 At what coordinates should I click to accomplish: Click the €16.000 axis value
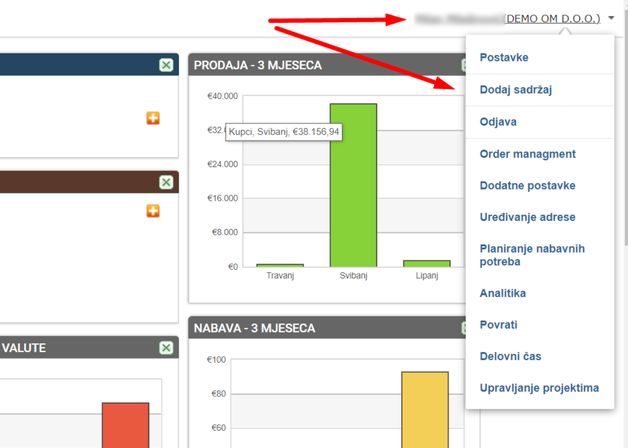click(223, 198)
